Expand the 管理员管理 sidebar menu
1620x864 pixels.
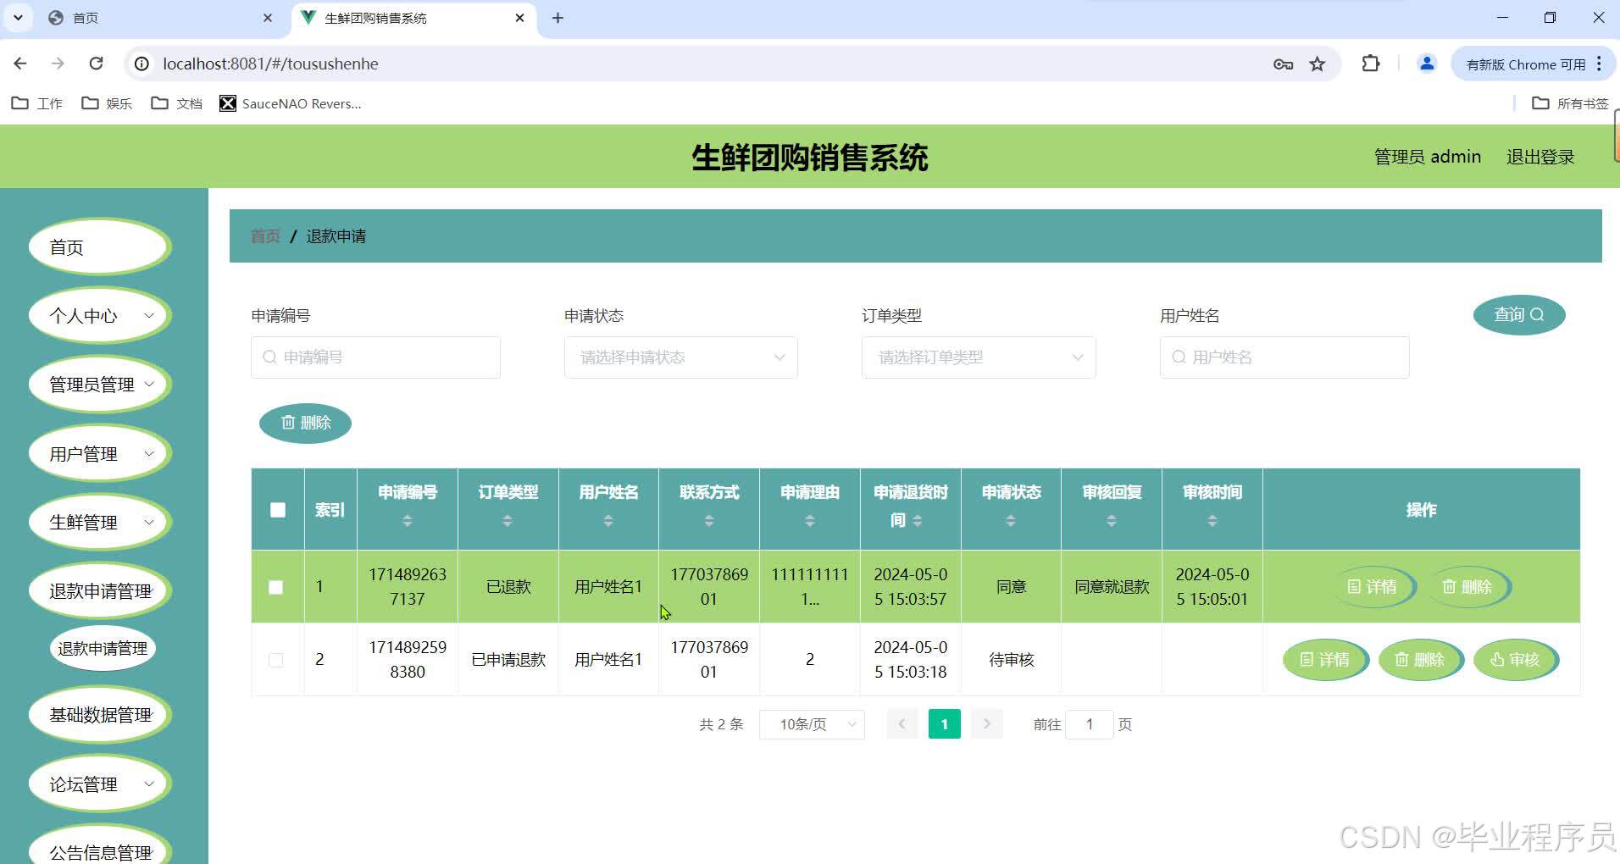point(100,385)
